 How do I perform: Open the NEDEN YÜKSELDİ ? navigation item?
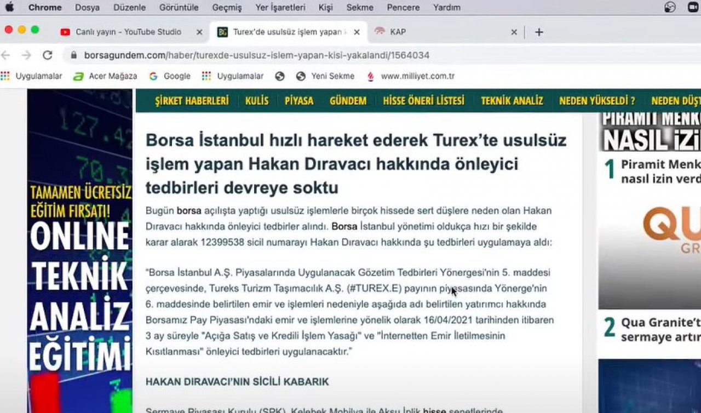pos(597,101)
